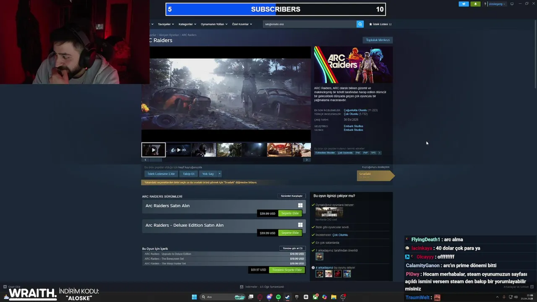This screenshot has width=537, height=302.
Task: Click the Takip Et button
Action: click(188, 174)
